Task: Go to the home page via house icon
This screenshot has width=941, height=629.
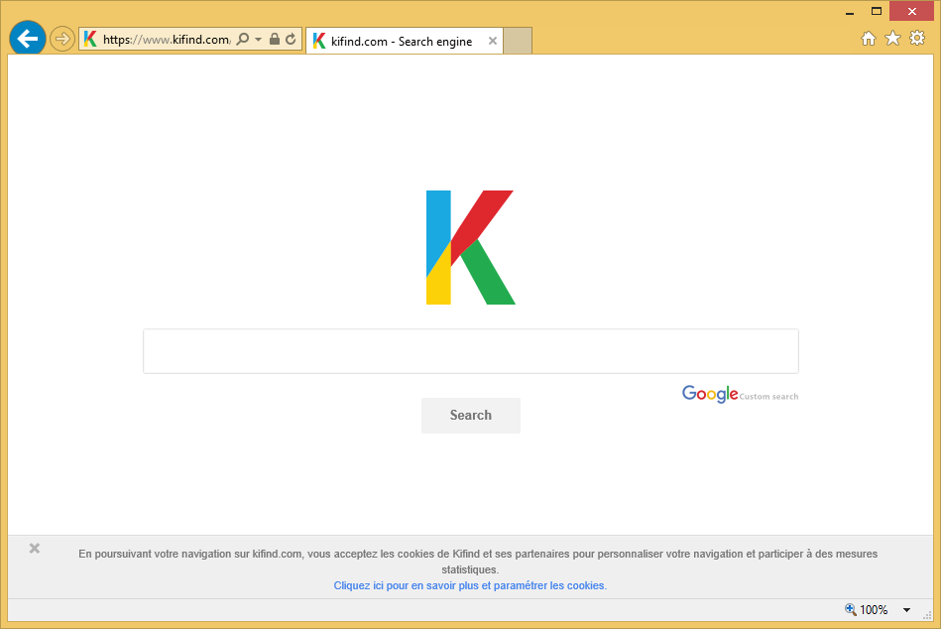Action: 868,39
